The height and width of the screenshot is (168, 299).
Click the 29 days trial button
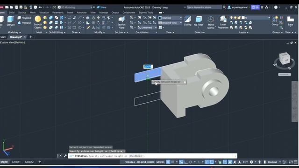[x=255, y=7]
